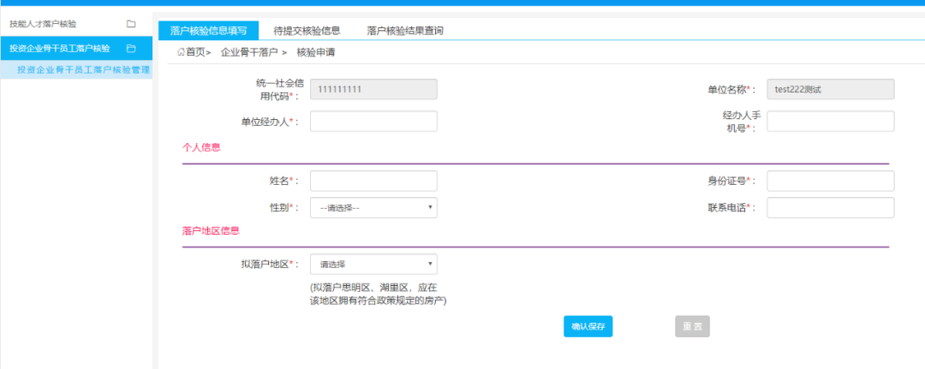Focus the 单位经办人 input field
This screenshot has height=369, width=925.
[x=373, y=122]
